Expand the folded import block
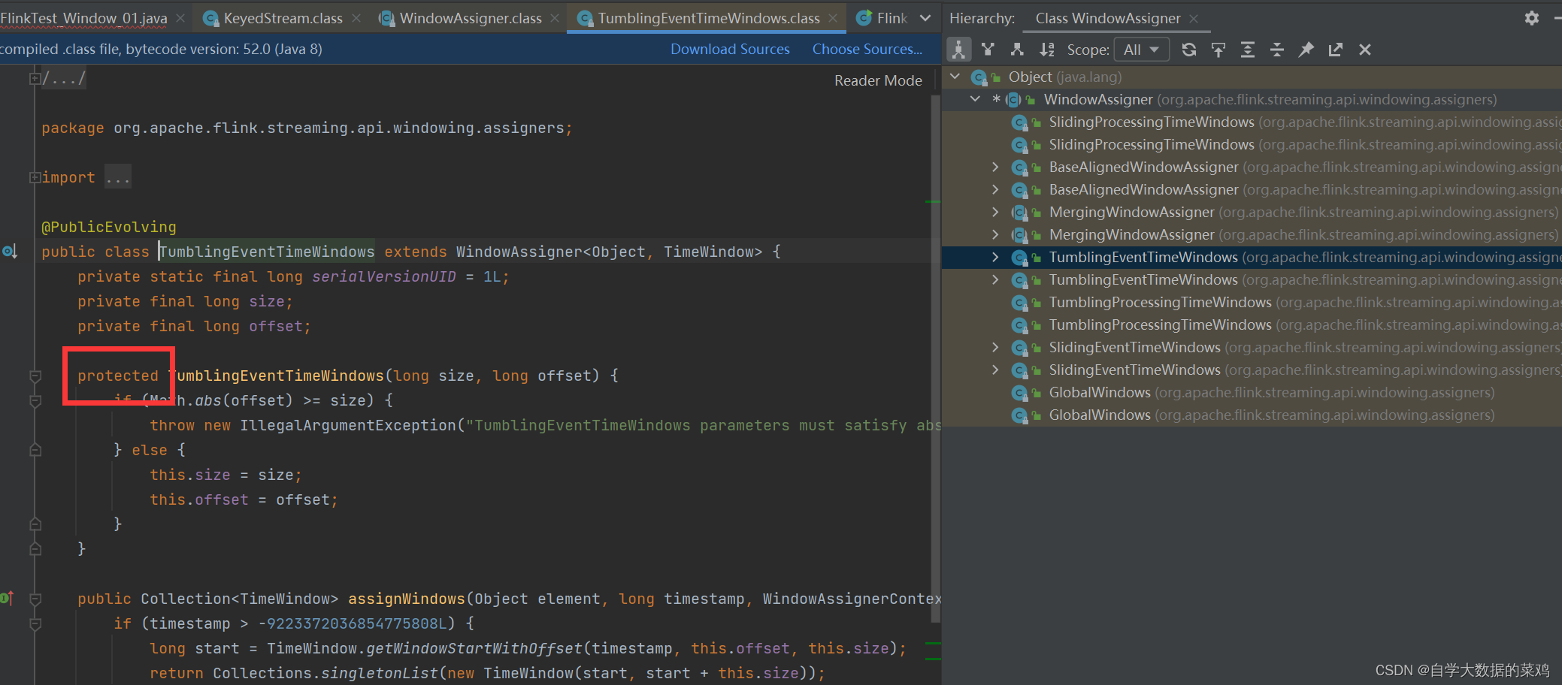 click(35, 177)
